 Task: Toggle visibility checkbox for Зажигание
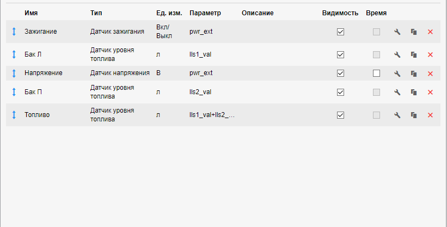340,32
